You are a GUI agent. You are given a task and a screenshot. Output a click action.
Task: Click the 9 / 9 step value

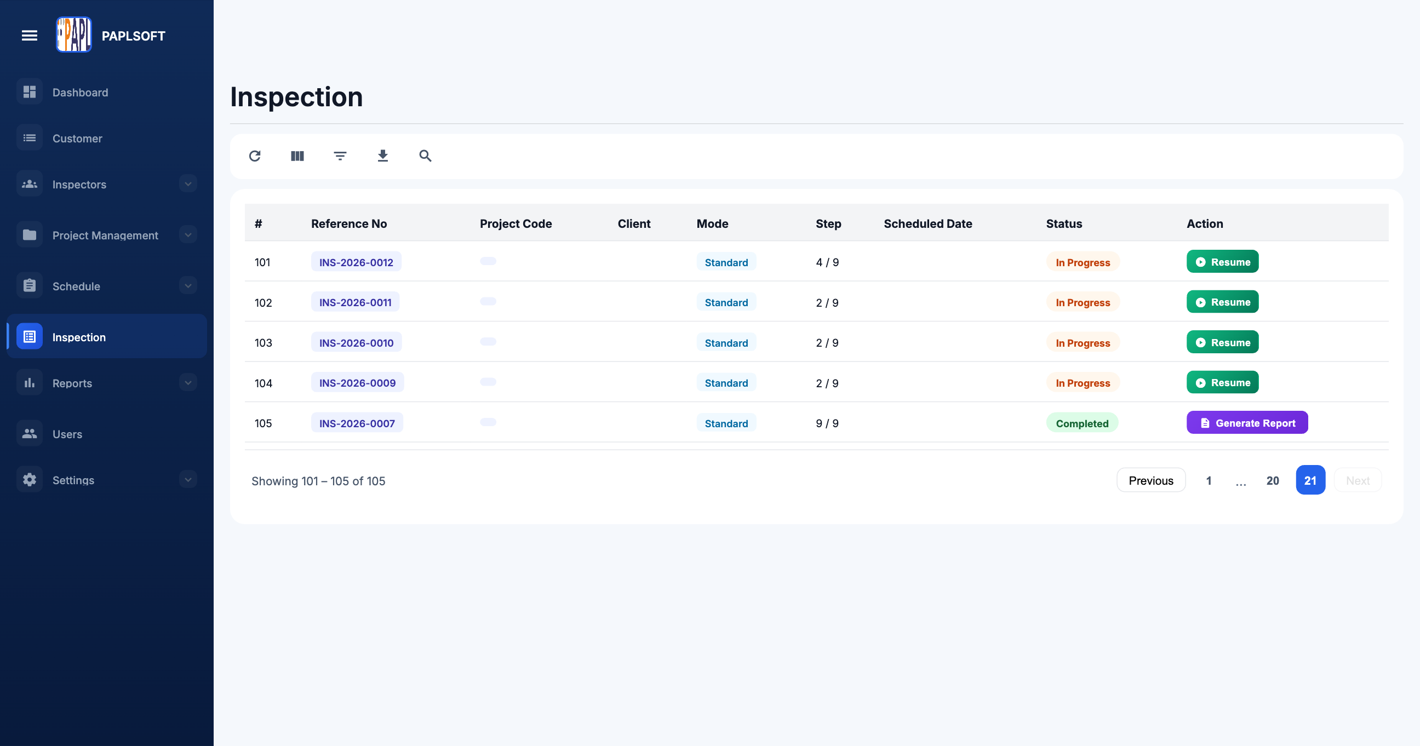coord(827,423)
